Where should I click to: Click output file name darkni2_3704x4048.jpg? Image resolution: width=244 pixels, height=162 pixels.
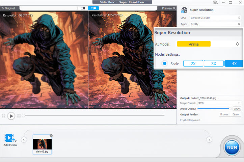point(204,98)
